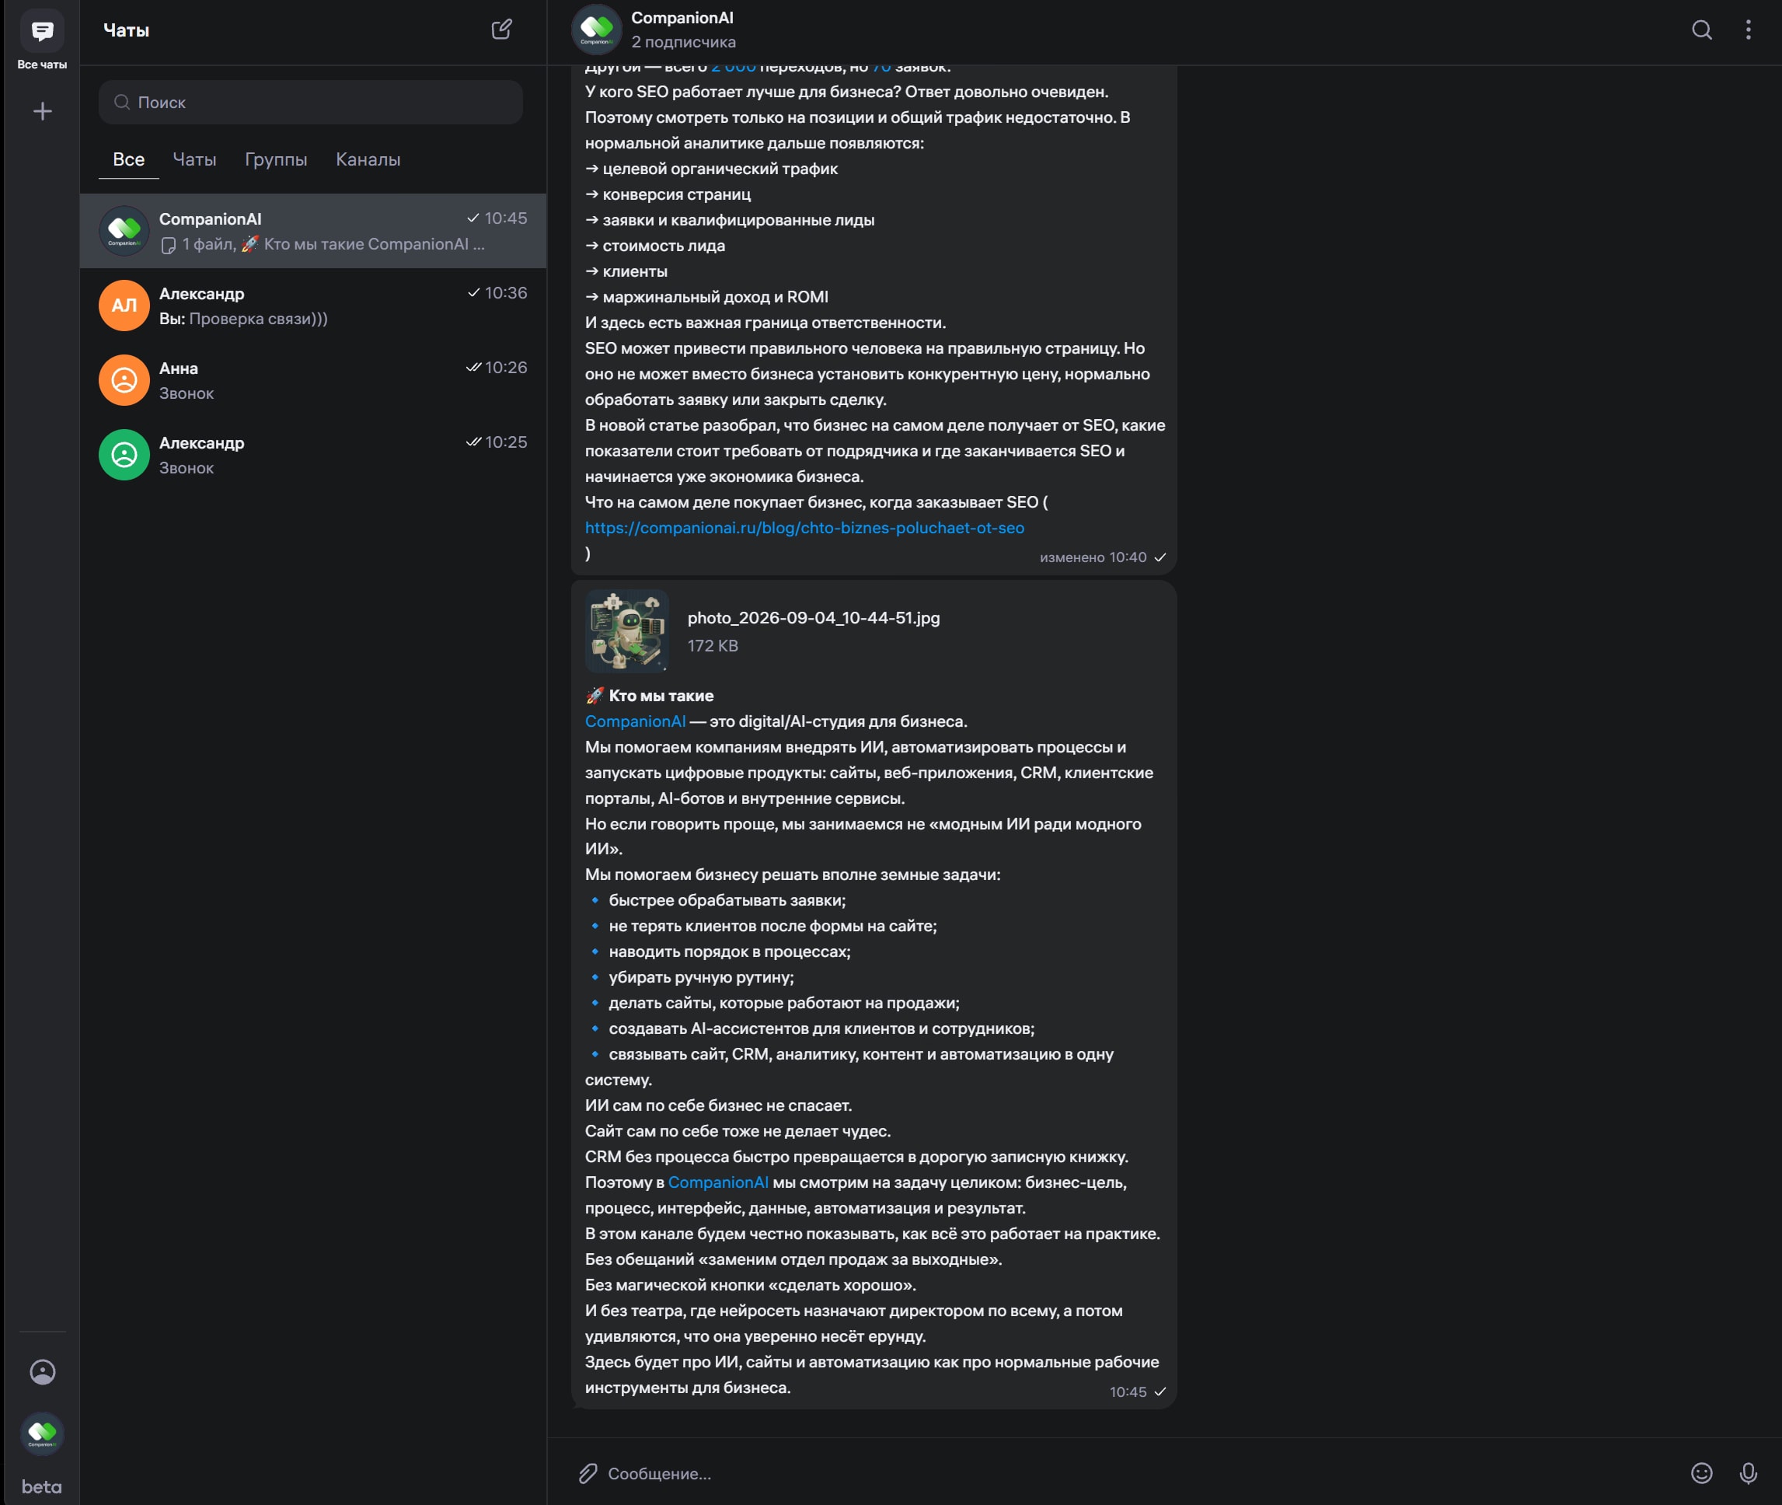Click the 172 KB file size label
Screen dimensions: 1782x1505
(x=713, y=646)
